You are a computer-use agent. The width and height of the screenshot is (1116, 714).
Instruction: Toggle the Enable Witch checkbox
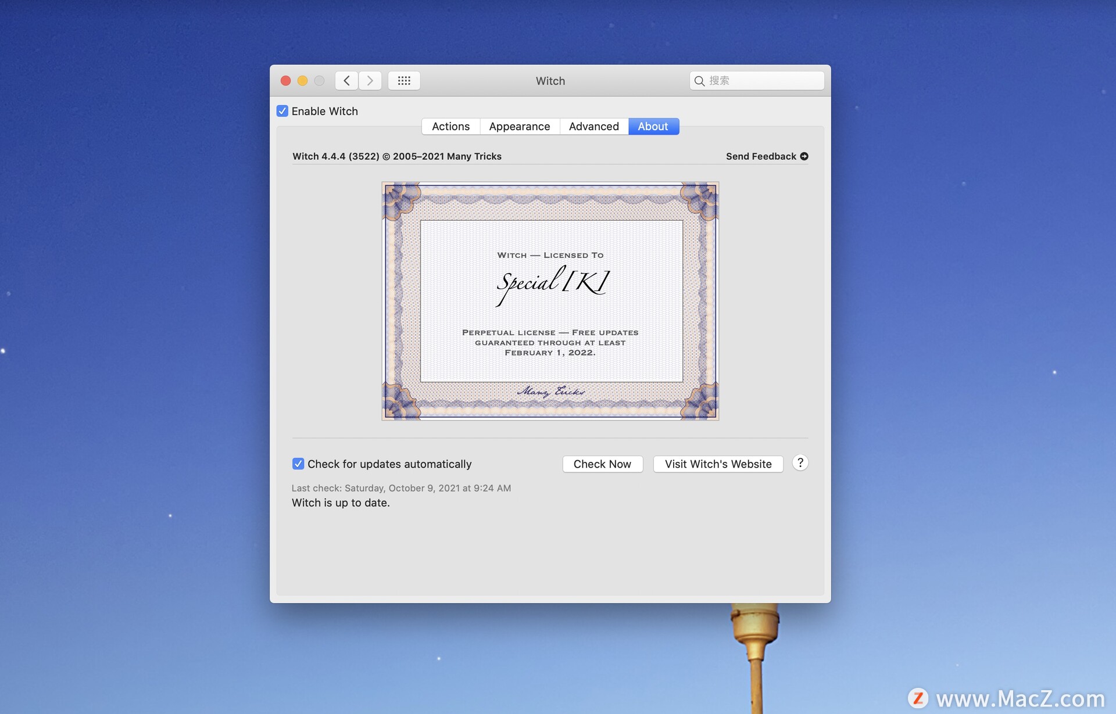pos(282,111)
